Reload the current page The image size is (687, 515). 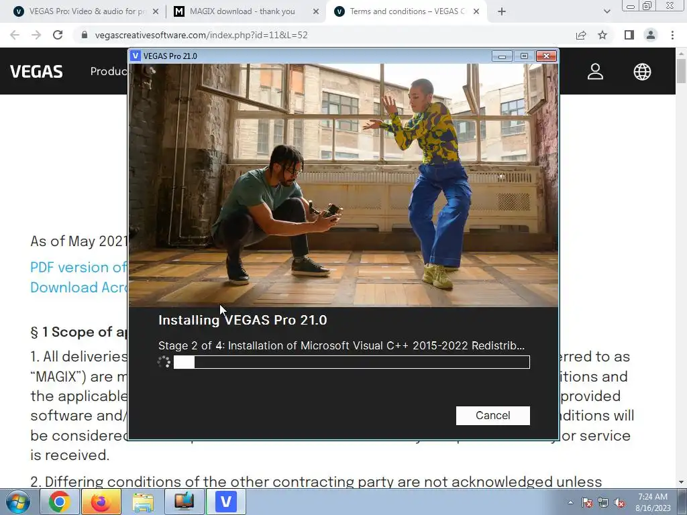coord(58,35)
